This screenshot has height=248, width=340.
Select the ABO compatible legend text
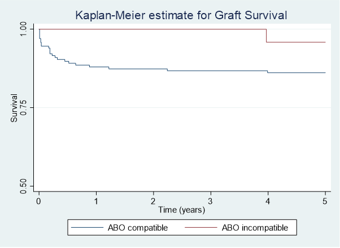138,228
